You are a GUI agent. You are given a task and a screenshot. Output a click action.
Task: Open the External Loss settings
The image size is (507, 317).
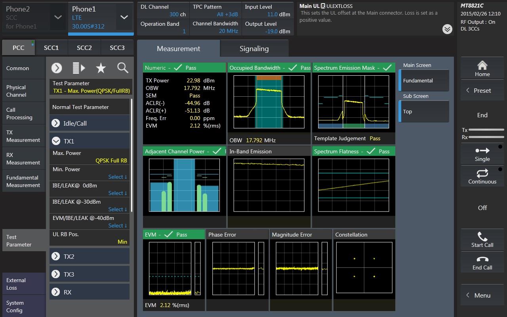24,284
